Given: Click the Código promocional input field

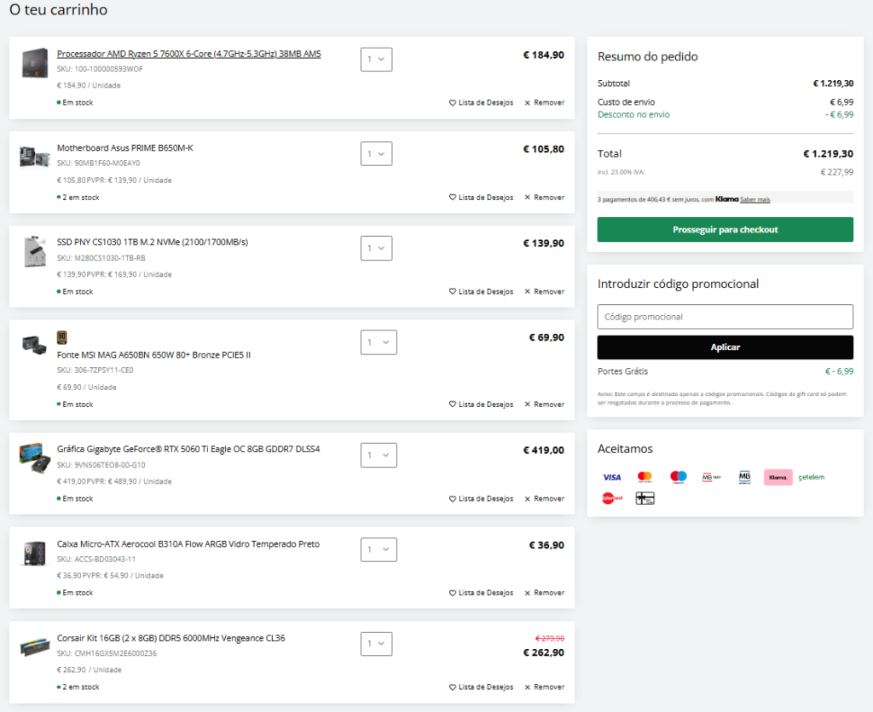Looking at the screenshot, I should point(725,317).
